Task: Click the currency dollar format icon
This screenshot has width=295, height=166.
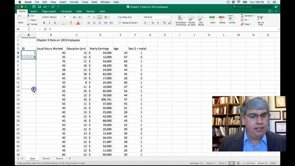Action: (x=145, y=23)
